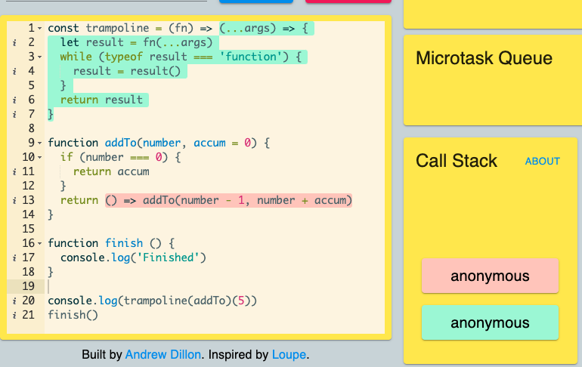Collapse the finish function on line 16
Image resolution: width=582 pixels, height=367 pixels.
click(x=40, y=244)
